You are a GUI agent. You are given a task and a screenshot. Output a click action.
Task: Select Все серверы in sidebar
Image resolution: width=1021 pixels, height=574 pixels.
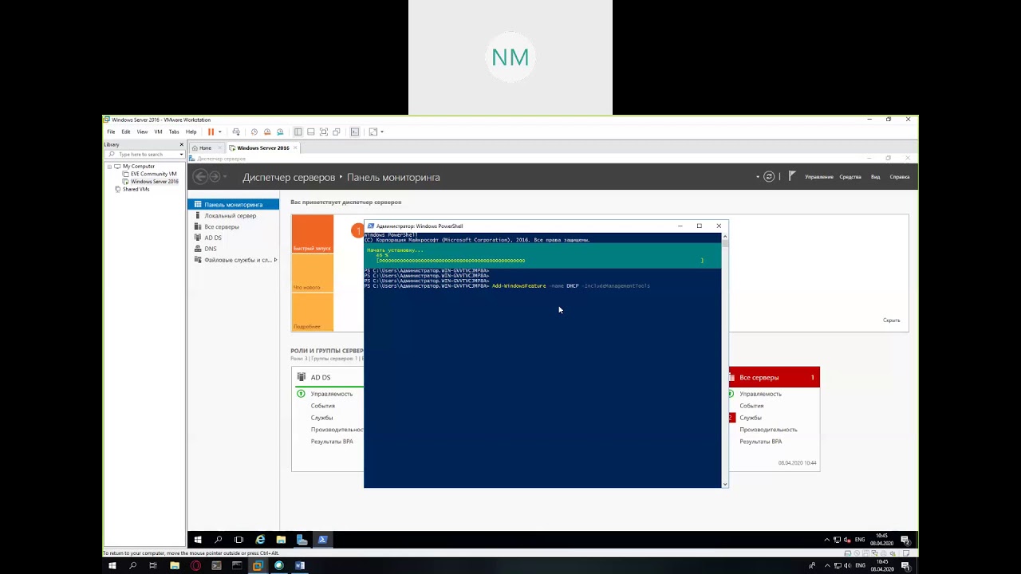(x=233, y=226)
